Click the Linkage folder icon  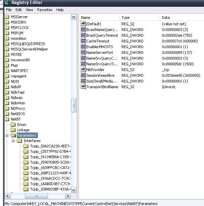pyautogui.click(x=13, y=130)
